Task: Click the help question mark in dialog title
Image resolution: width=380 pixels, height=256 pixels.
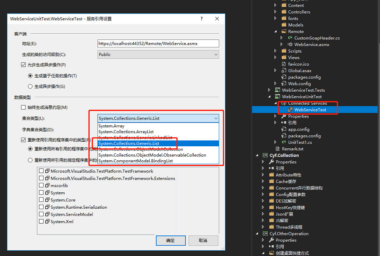Action: [202, 18]
